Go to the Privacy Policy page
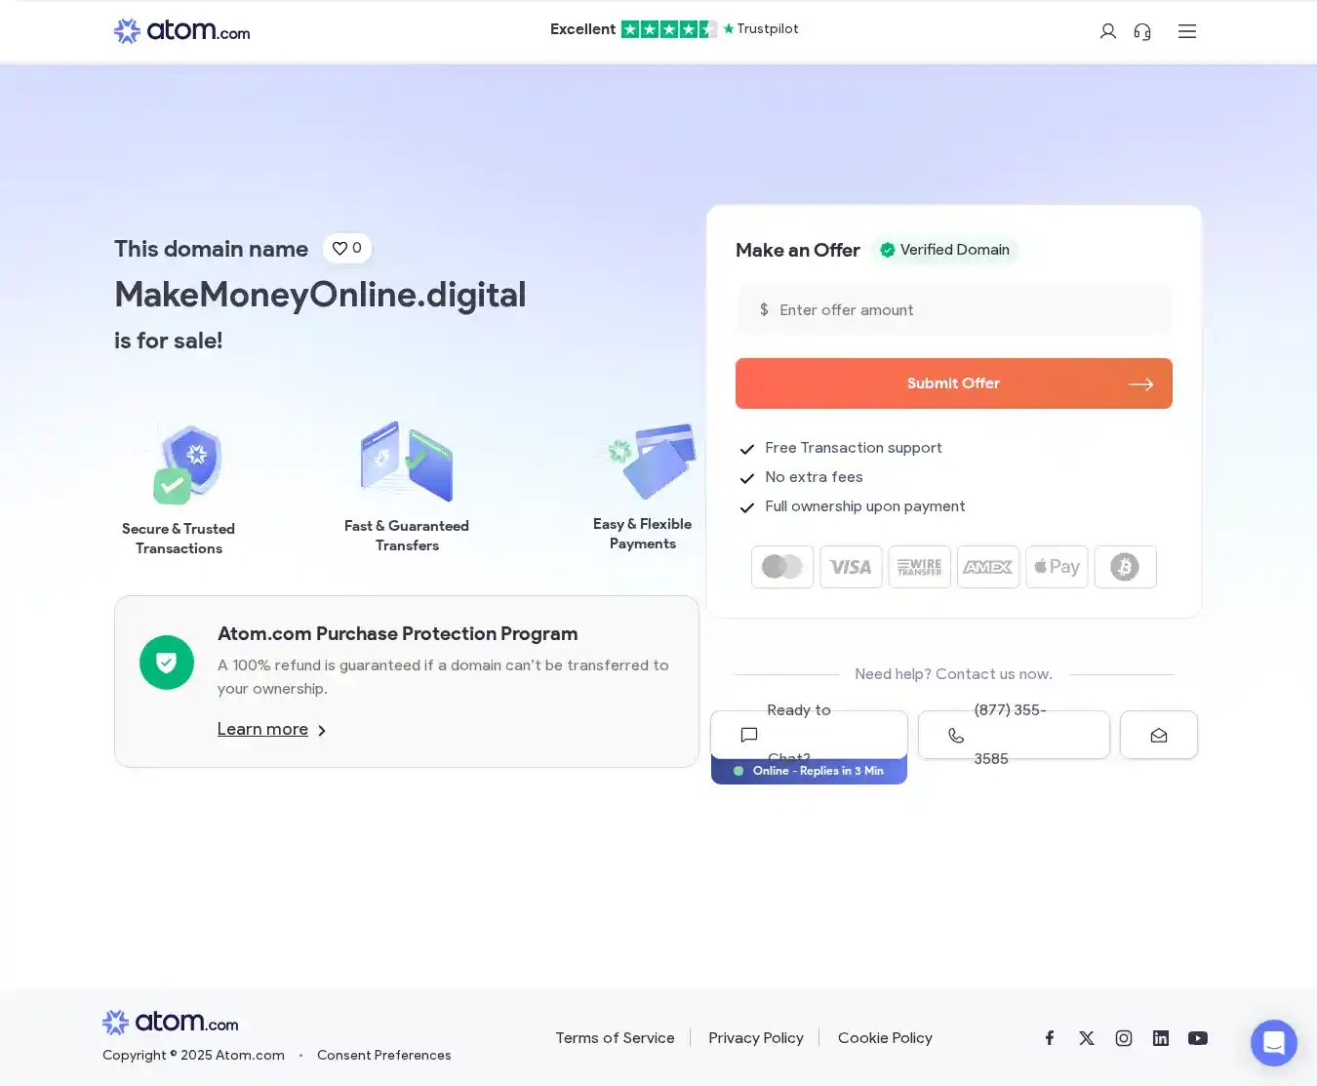The image size is (1317, 1086). 756,1038
